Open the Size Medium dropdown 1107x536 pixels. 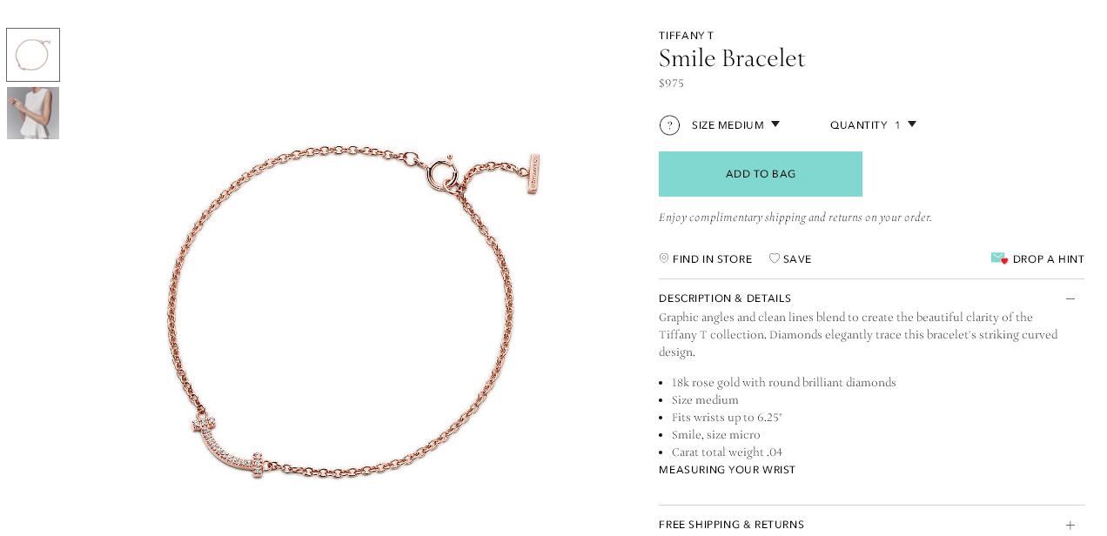pos(735,125)
